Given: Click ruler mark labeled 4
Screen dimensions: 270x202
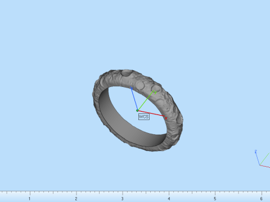Looking at the screenshot, I should 169,199.
